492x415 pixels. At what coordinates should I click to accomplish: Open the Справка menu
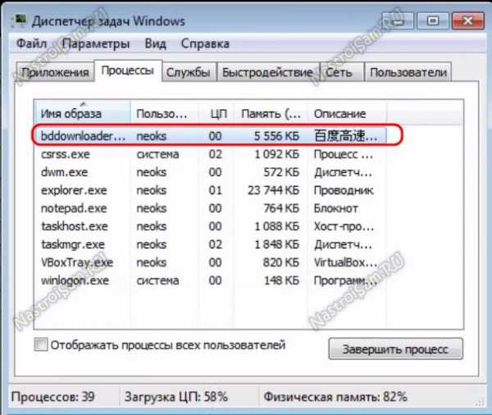[x=205, y=43]
